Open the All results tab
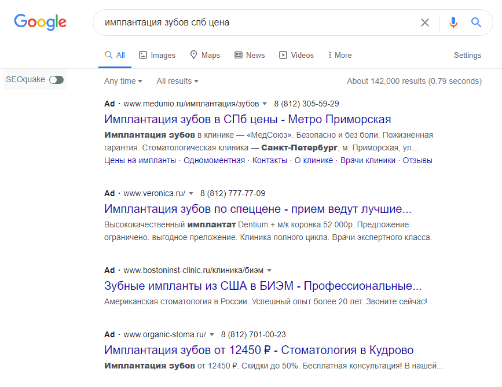 pyautogui.click(x=115, y=55)
